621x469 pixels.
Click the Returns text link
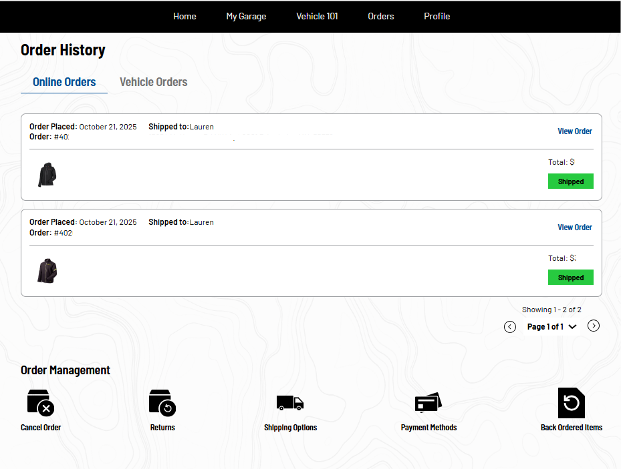pyautogui.click(x=162, y=428)
